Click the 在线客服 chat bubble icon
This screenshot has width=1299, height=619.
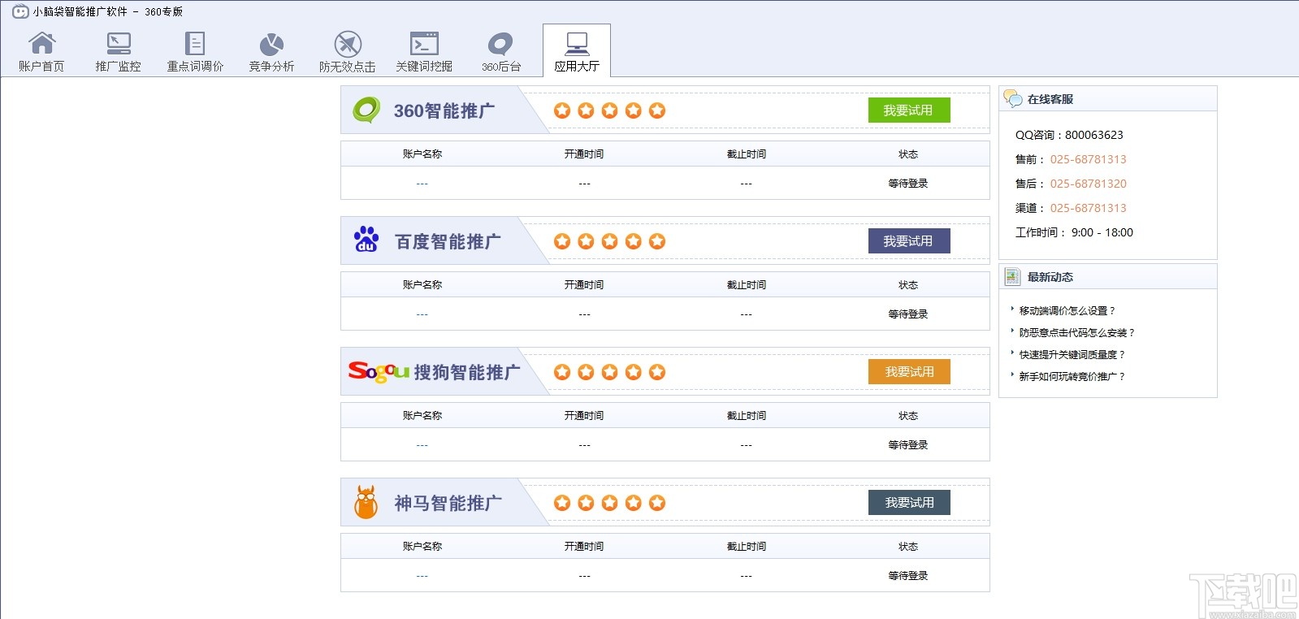(x=1013, y=98)
